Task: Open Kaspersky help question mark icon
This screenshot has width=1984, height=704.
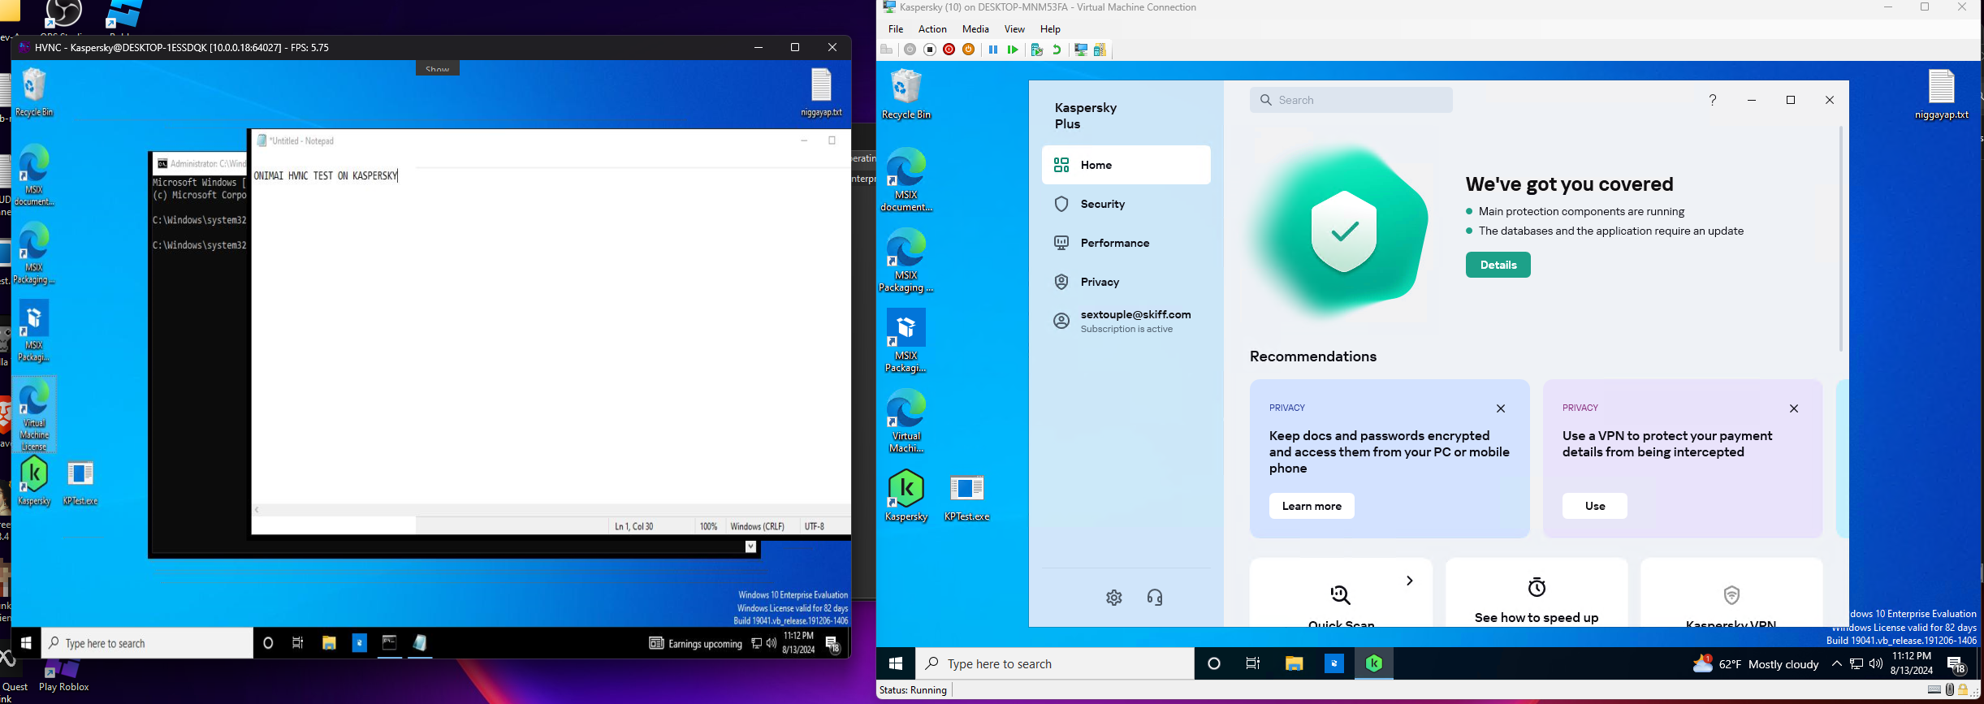Action: click(x=1712, y=100)
